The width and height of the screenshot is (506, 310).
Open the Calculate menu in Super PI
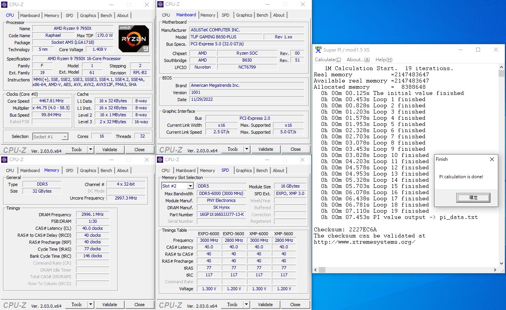pos(328,60)
